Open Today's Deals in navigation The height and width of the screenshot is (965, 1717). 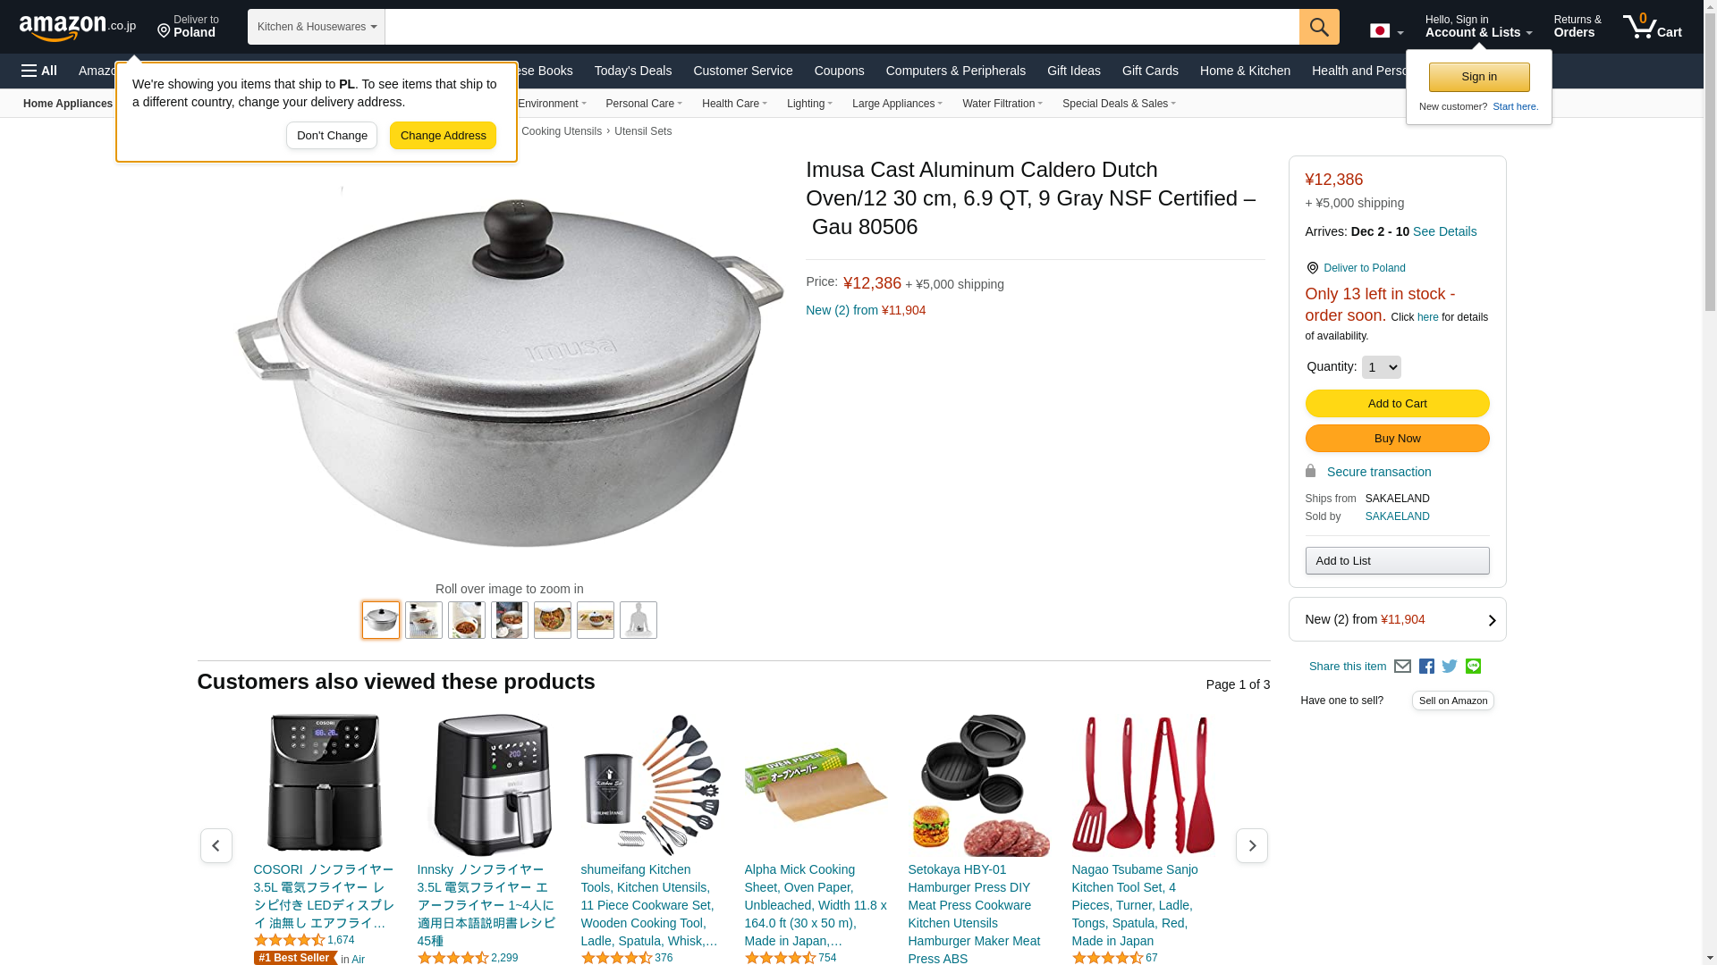(x=633, y=71)
